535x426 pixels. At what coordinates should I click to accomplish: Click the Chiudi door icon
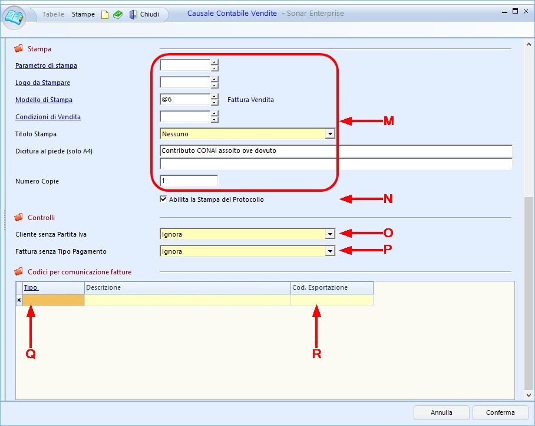(x=133, y=14)
